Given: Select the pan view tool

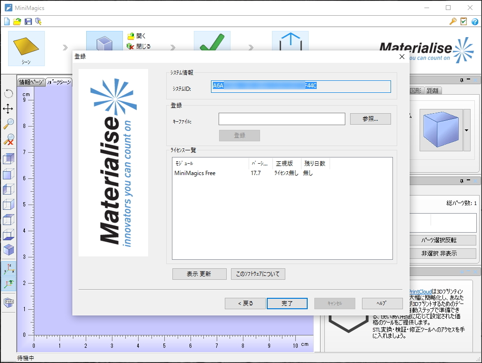Looking at the screenshot, I should pos(8,109).
